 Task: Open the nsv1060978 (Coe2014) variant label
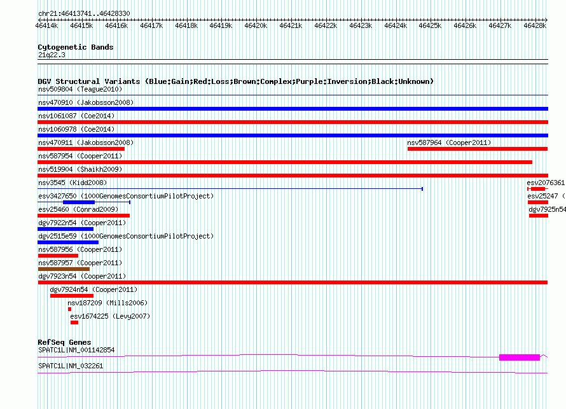(76, 129)
